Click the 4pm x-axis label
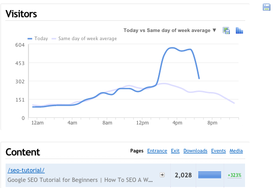 pos(177,123)
